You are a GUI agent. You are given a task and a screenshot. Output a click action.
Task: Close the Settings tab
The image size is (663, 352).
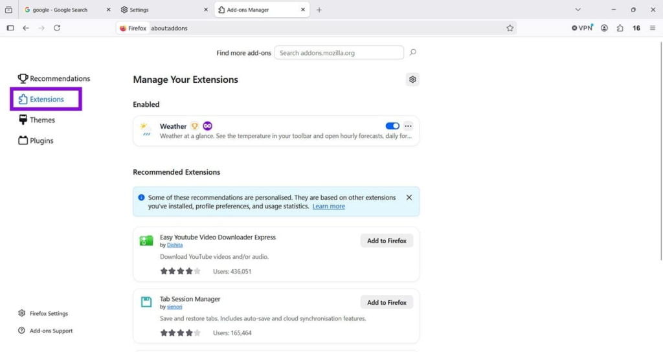click(x=206, y=10)
